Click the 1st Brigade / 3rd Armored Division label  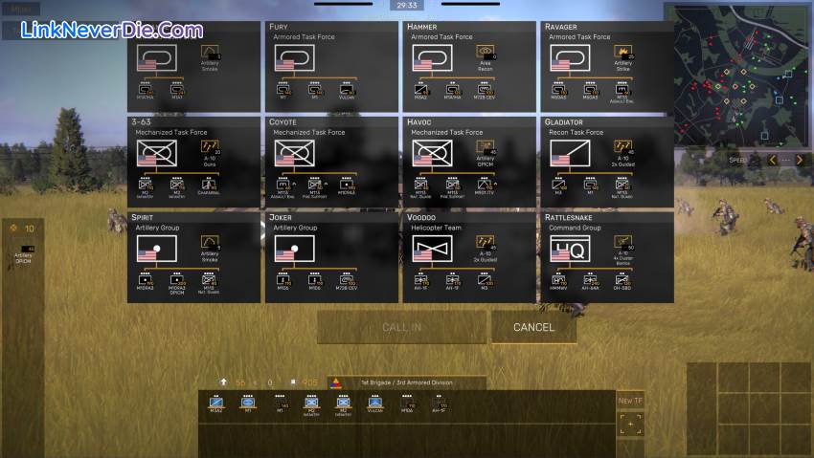[x=406, y=382]
